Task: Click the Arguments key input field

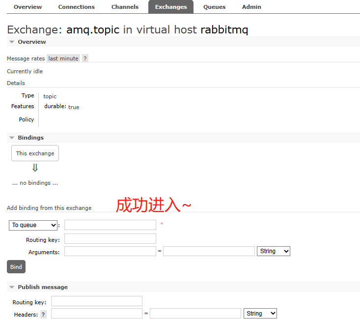Action: (x=110, y=251)
